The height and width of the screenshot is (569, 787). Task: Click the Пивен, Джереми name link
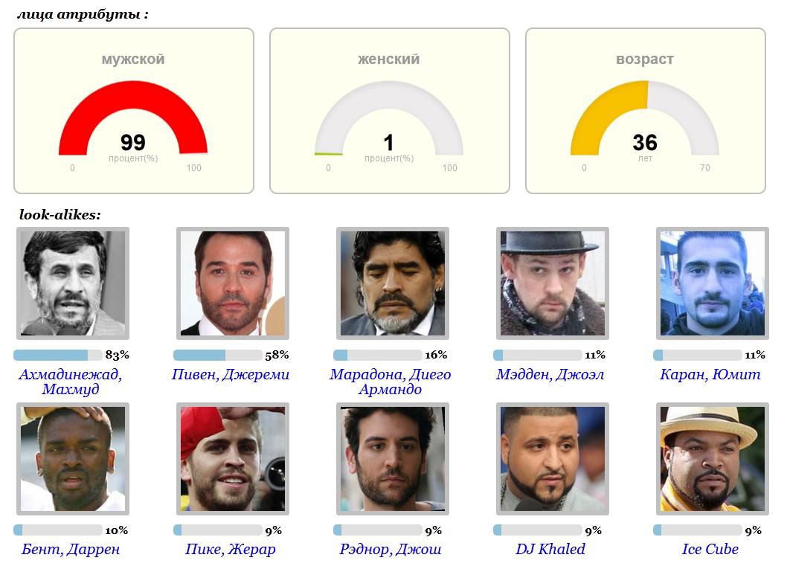coord(231,374)
